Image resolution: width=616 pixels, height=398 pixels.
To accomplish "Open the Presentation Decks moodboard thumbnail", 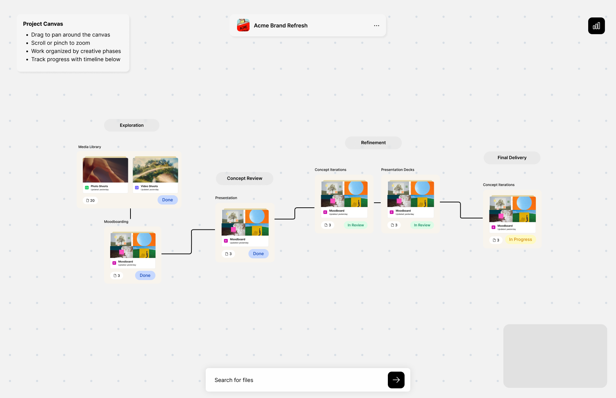I will (411, 194).
